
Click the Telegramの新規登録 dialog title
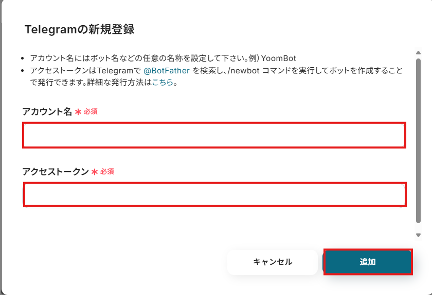click(x=79, y=30)
